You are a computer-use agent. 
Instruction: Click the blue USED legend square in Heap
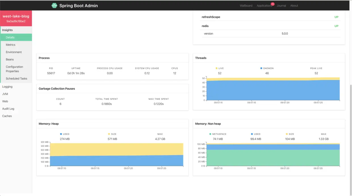(x=61, y=134)
